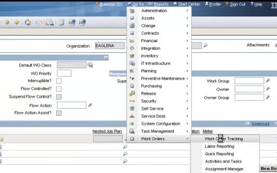Image resolution: width=277 pixels, height=173 pixels.
Task: Toggle the Flow Action Assist? checkbox
Action: [x=59, y=113]
